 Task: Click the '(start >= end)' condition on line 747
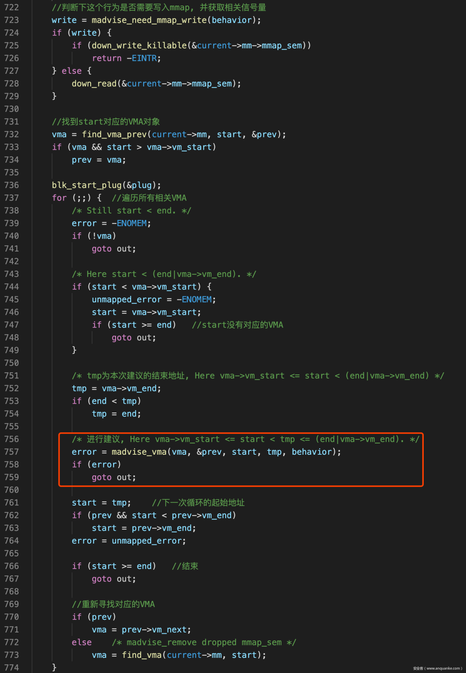tap(142, 325)
